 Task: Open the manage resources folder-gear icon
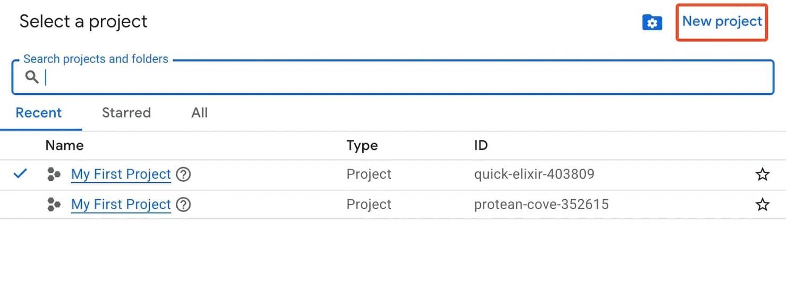[x=652, y=23]
